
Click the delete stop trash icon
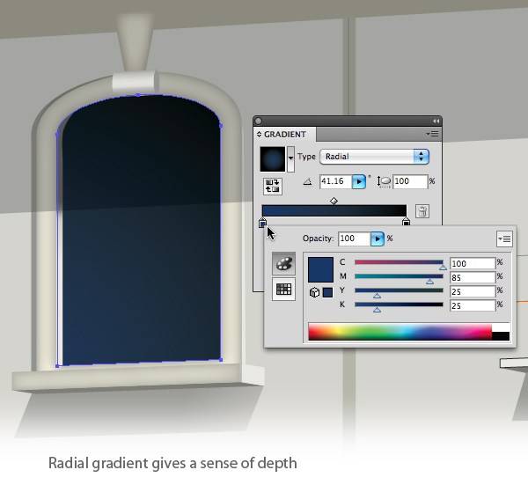point(422,212)
